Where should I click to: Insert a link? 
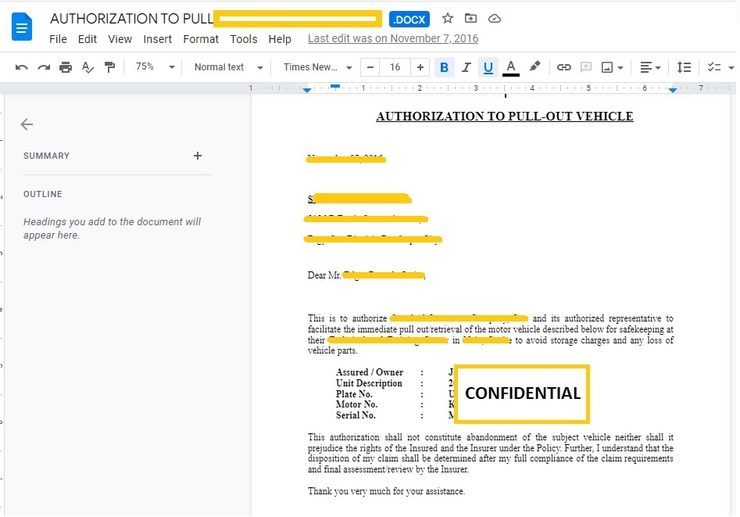click(x=563, y=67)
